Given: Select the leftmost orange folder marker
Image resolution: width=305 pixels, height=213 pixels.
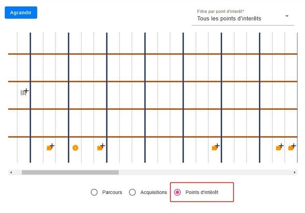Looking at the screenshot, I should [50, 148].
